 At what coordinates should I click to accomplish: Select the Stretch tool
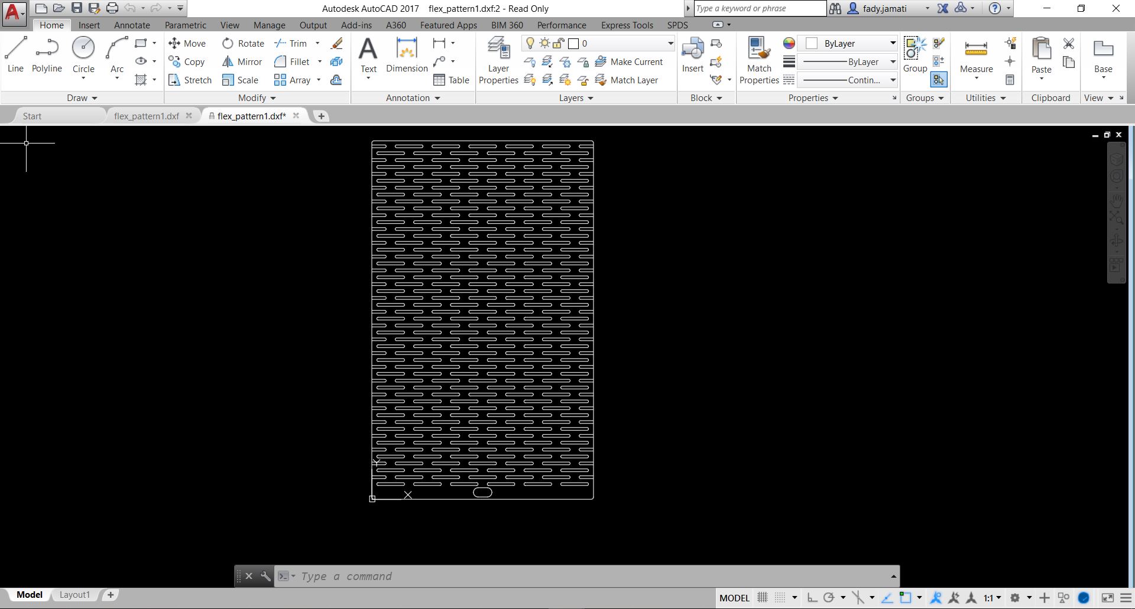point(190,80)
